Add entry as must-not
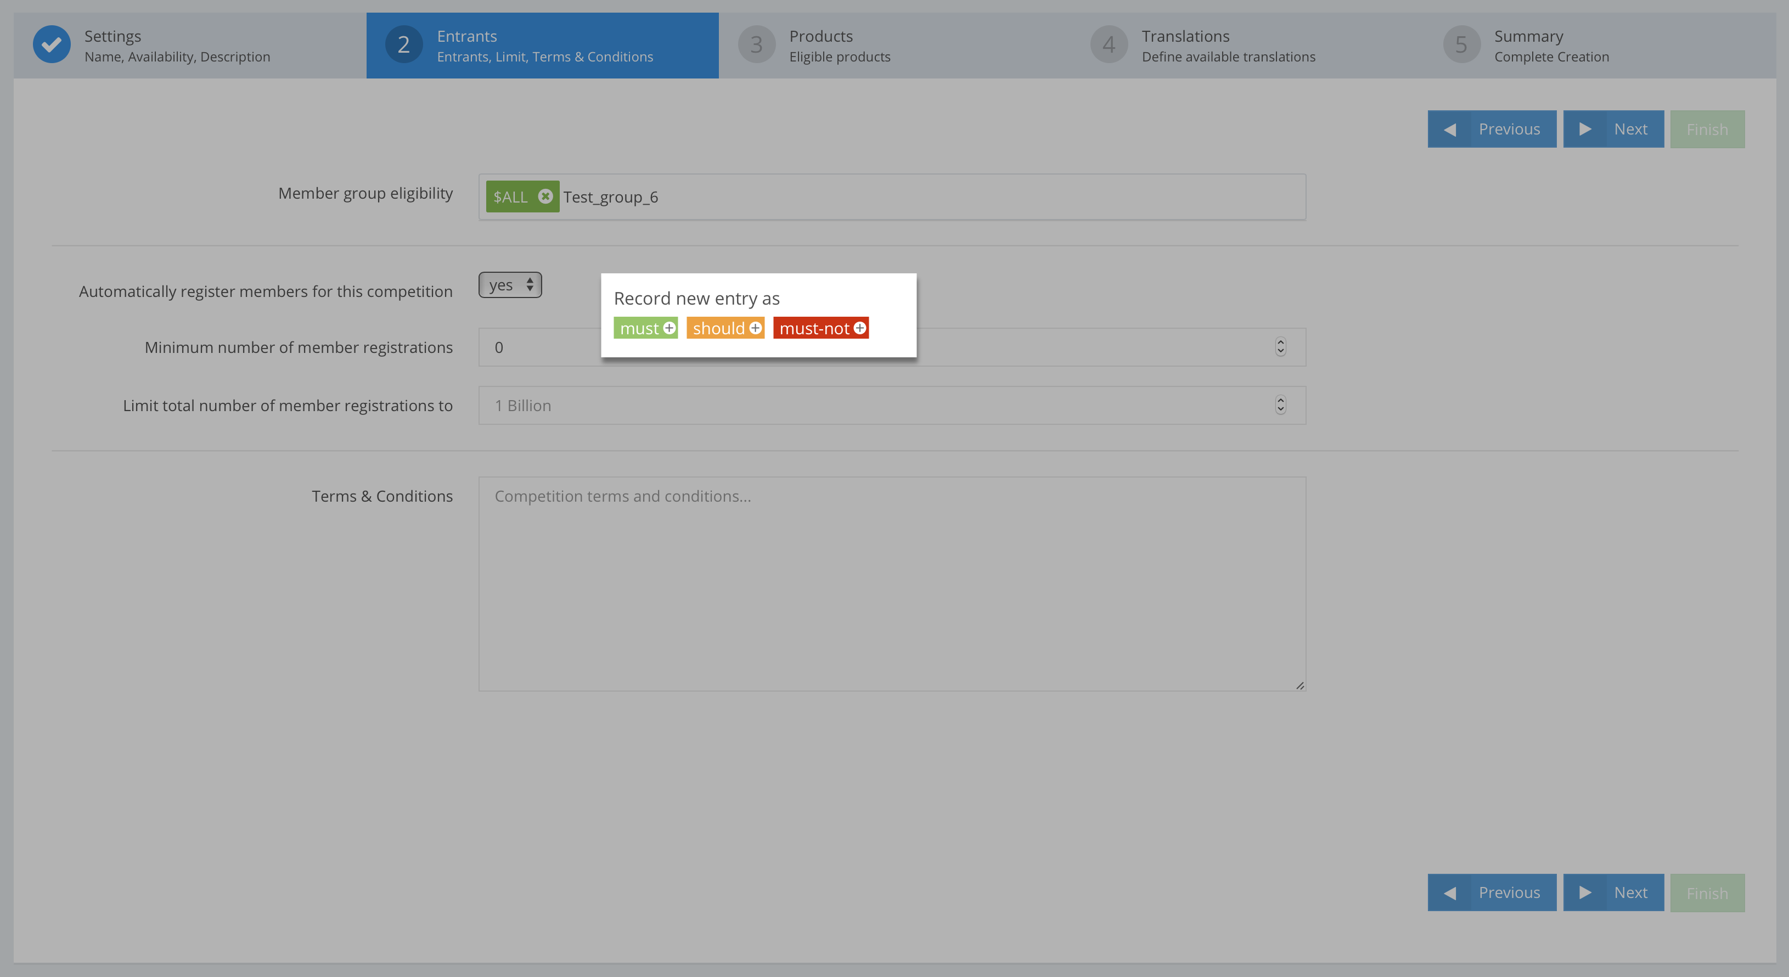The width and height of the screenshot is (1789, 977). (821, 328)
